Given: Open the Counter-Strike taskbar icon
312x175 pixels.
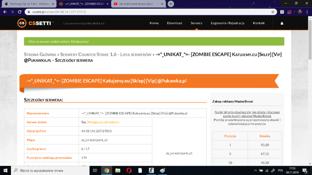Looking at the screenshot, I should coord(151,170).
